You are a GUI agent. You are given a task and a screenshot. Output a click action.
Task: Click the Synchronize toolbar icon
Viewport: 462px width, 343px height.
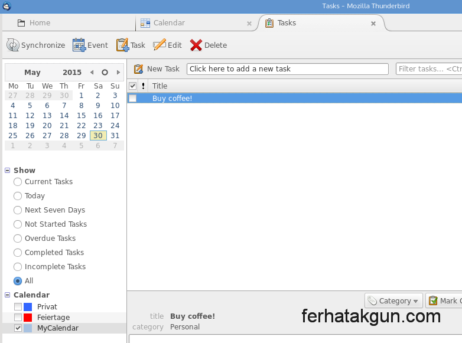(x=13, y=45)
